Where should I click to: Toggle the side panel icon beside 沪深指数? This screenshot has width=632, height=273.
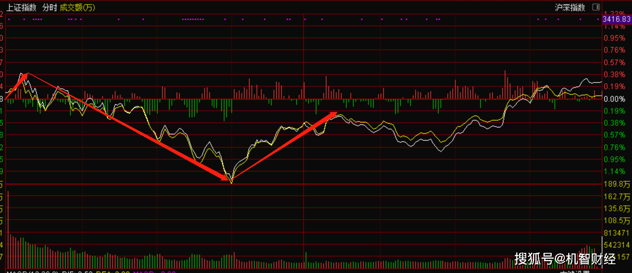[596, 7]
